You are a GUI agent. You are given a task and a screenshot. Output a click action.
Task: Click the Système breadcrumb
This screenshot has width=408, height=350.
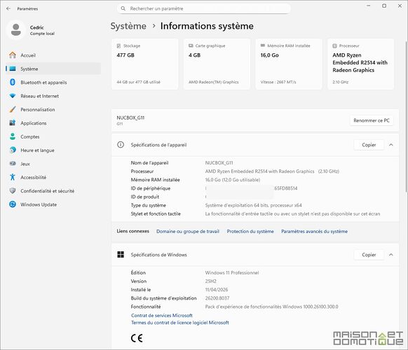(x=128, y=26)
